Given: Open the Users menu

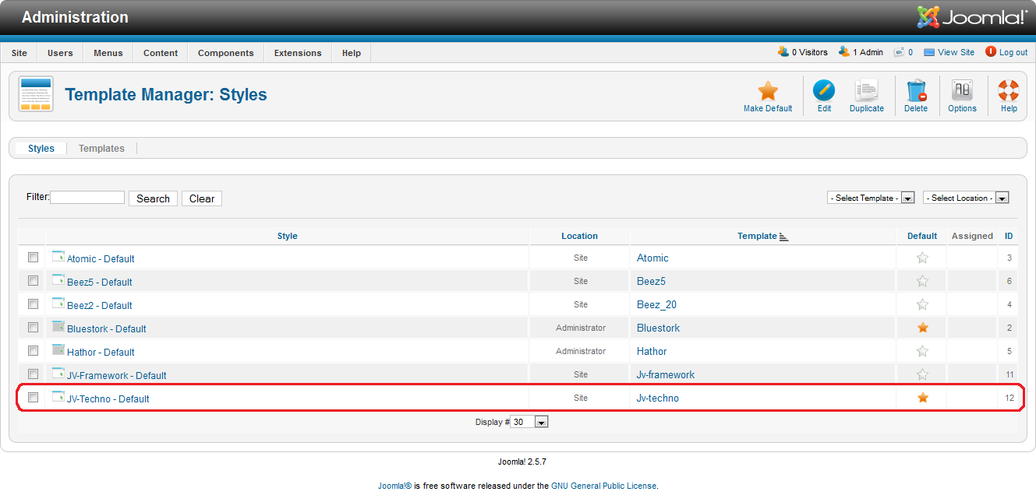Looking at the screenshot, I should (x=60, y=53).
